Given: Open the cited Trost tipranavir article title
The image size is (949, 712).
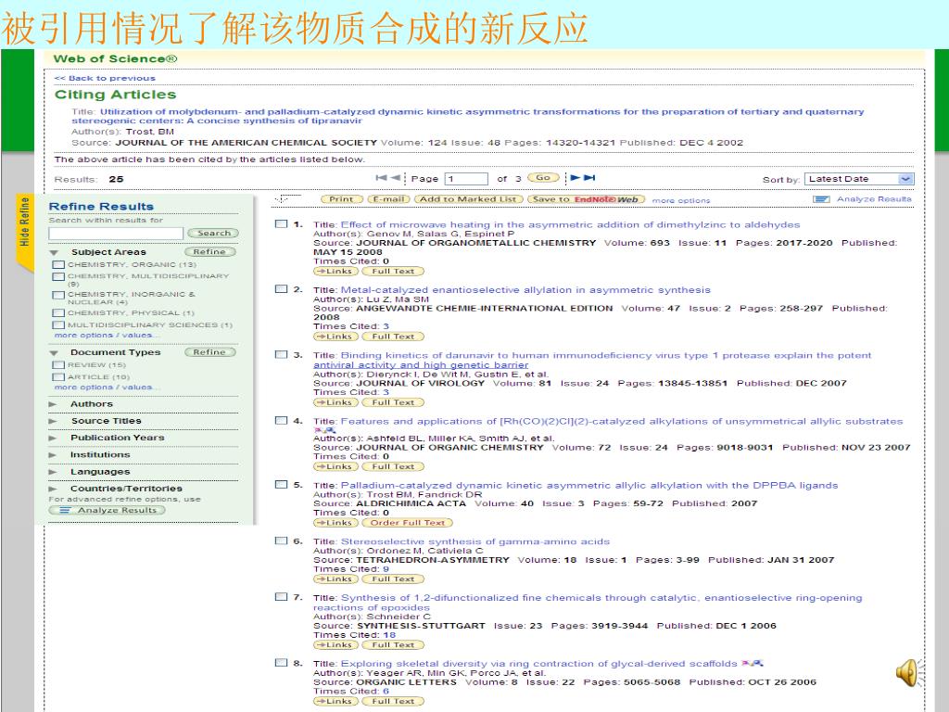Looking at the screenshot, I should pos(467,116).
